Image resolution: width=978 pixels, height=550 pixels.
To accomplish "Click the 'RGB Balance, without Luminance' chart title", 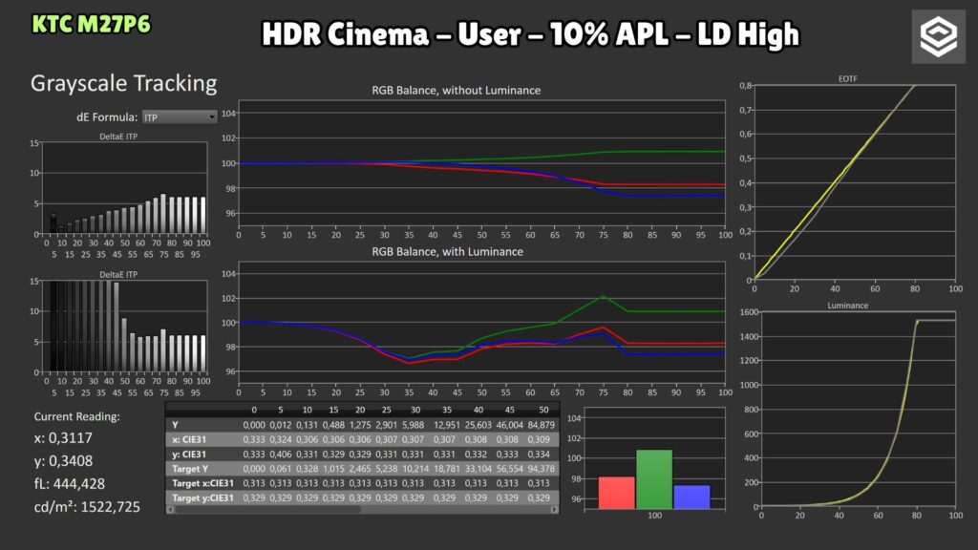I will click(x=456, y=91).
